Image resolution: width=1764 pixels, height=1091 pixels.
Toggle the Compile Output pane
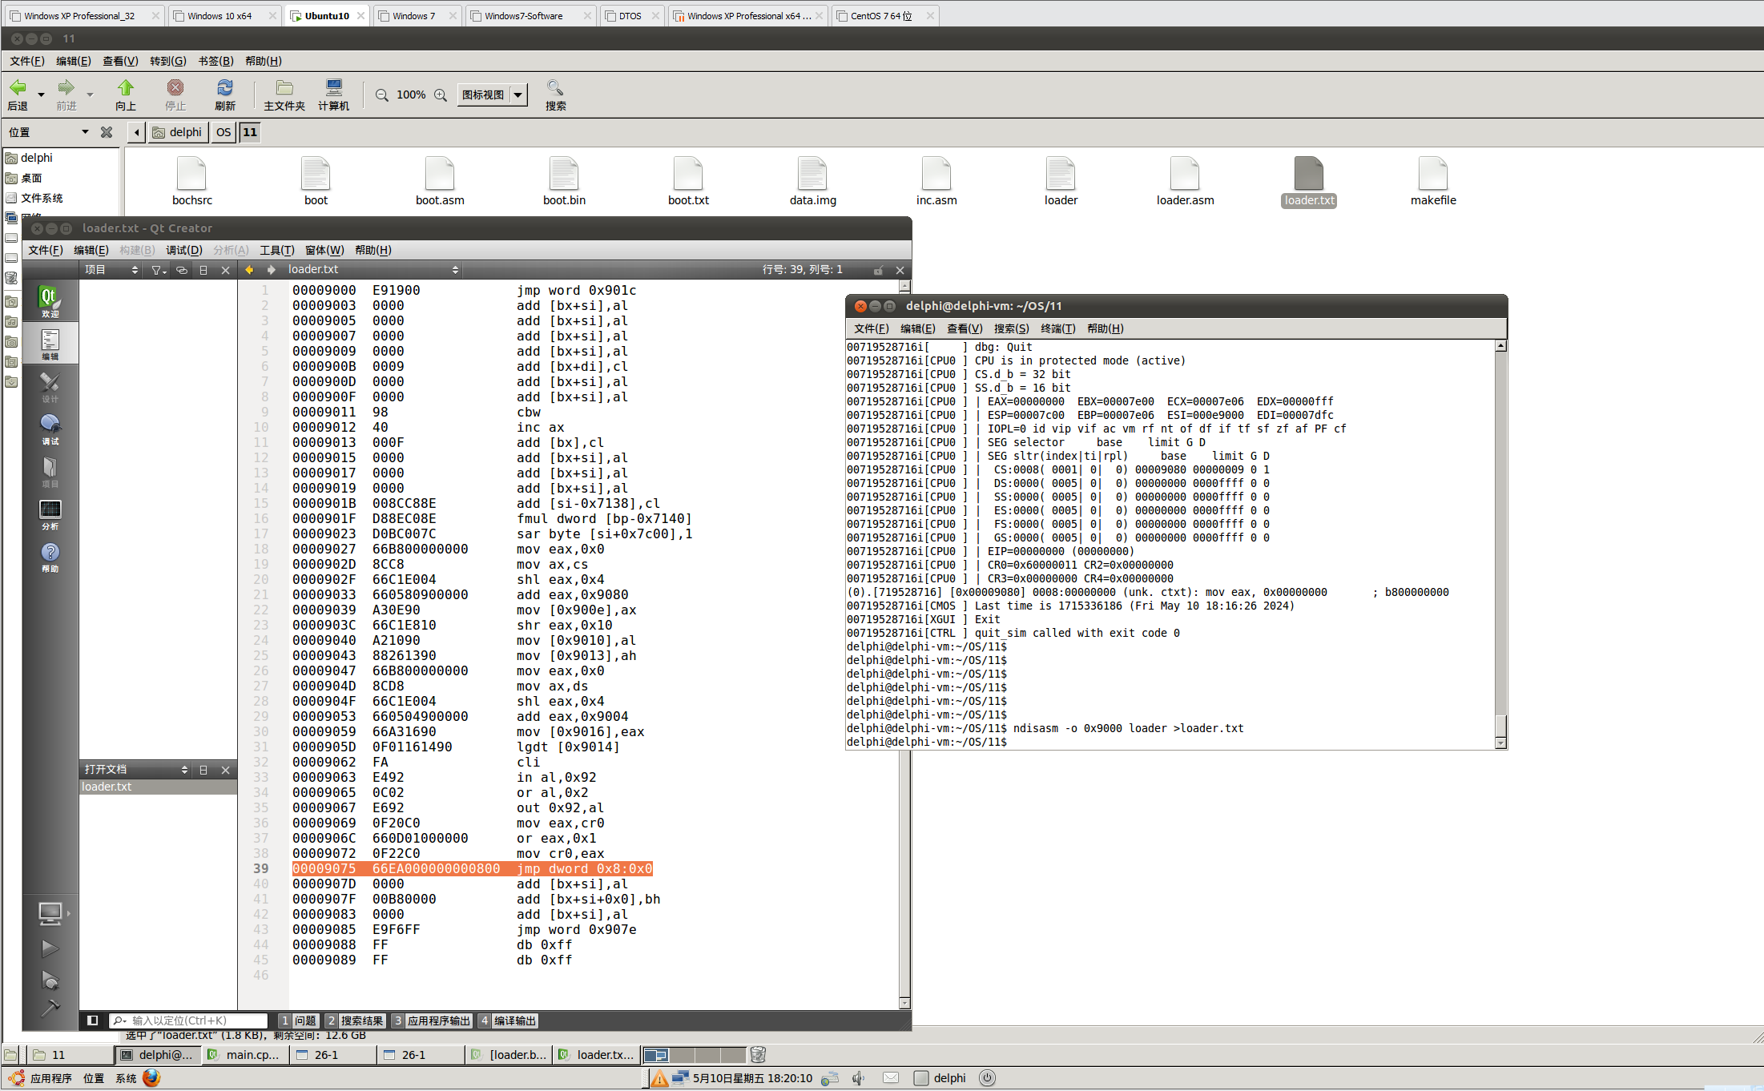coord(507,1020)
